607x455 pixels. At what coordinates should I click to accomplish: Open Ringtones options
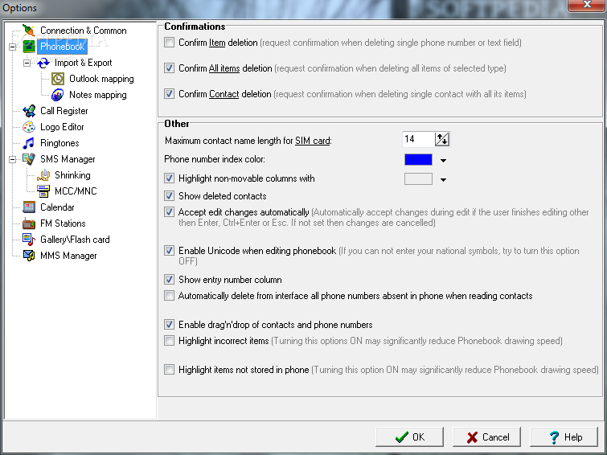59,143
